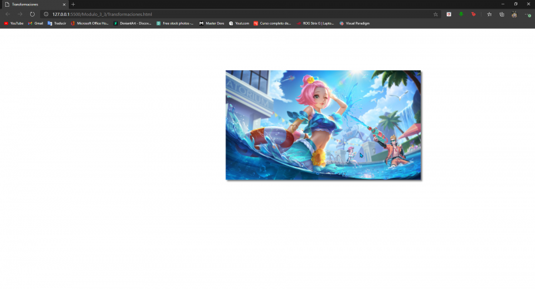The width and height of the screenshot is (535, 289).
Task: Open the Traducir bookmark
Action: point(57,23)
